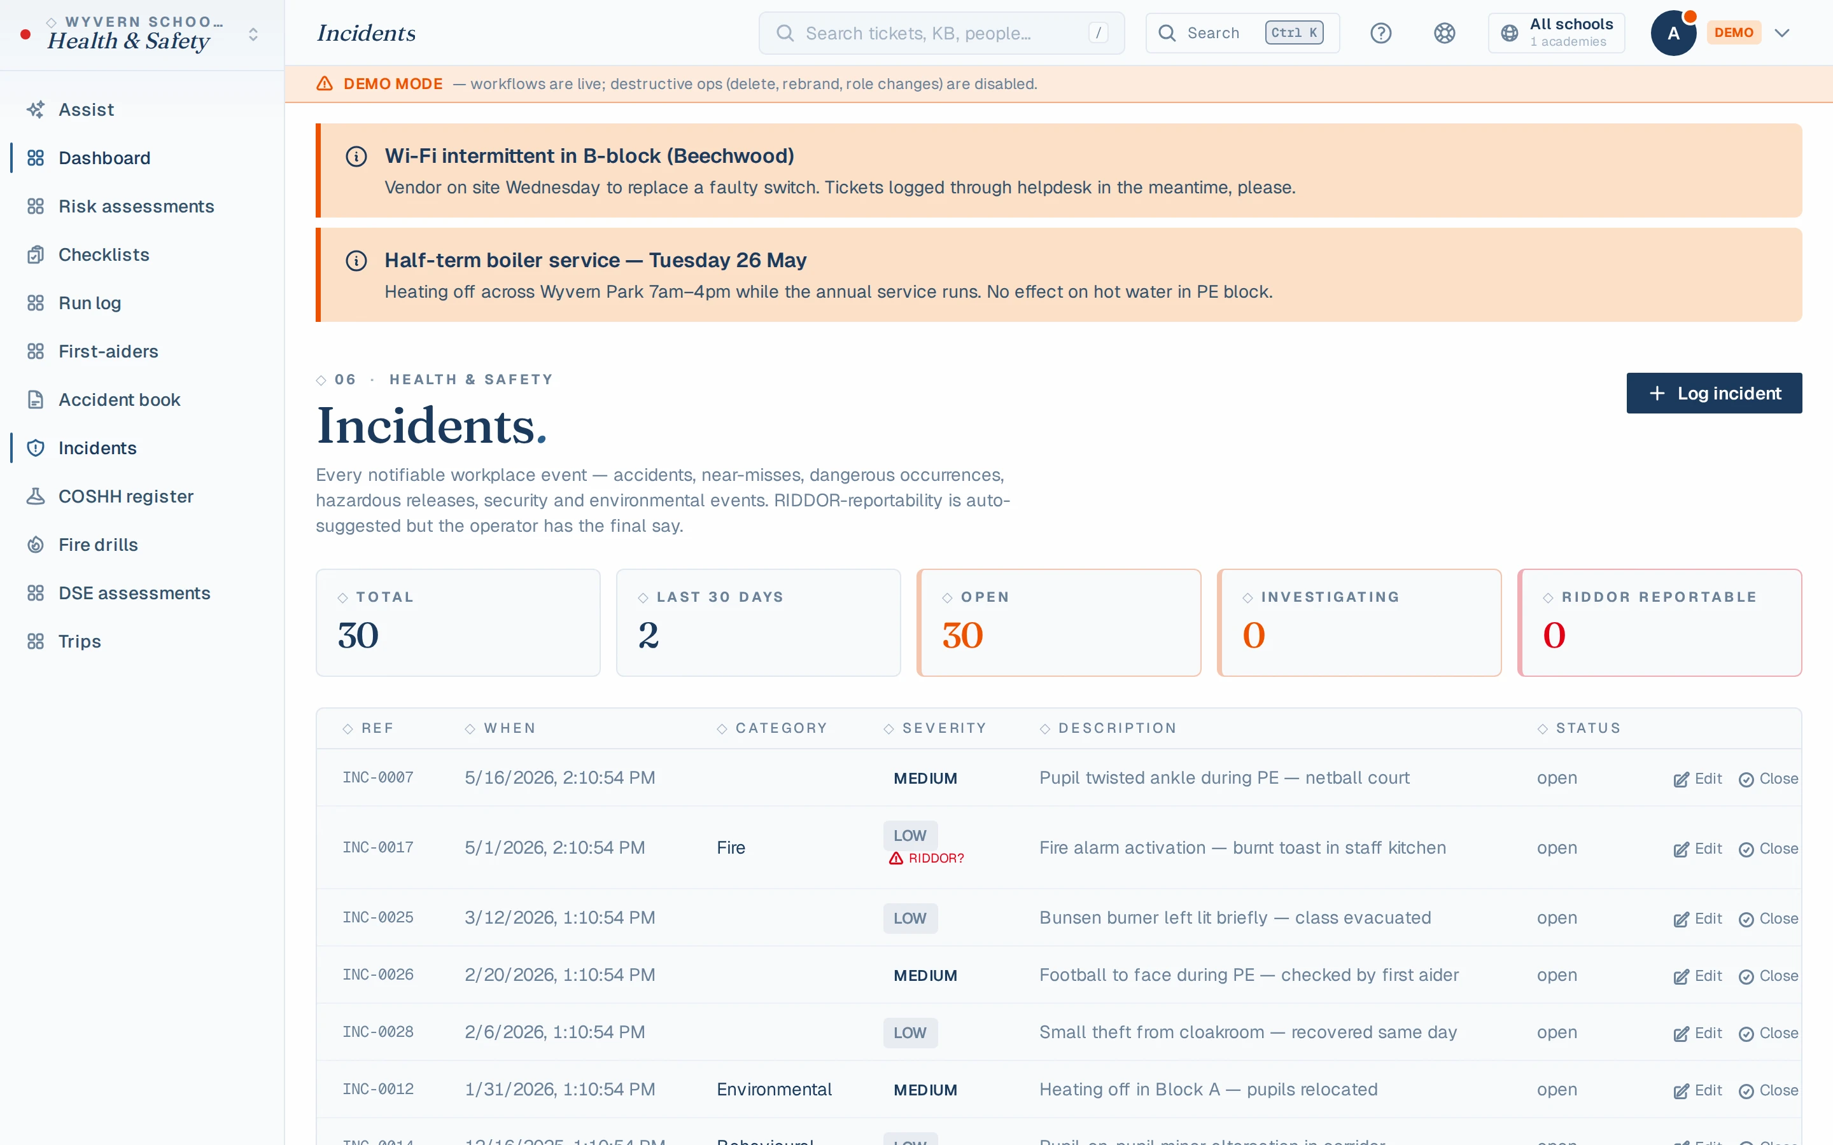This screenshot has height=1145, width=1833.
Task: Click the Total stat card
Action: point(458,623)
